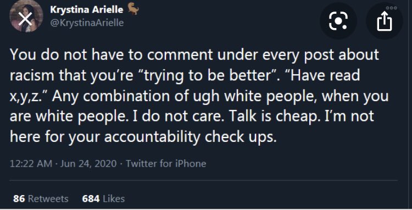The image size is (412, 210).
Task: Tap the share icon
Action: pos(385,21)
